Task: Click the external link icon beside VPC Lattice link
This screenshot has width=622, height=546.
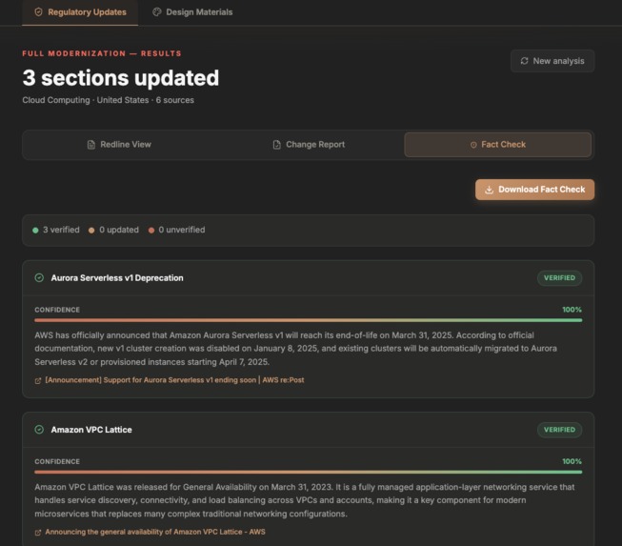Action: tap(38, 533)
